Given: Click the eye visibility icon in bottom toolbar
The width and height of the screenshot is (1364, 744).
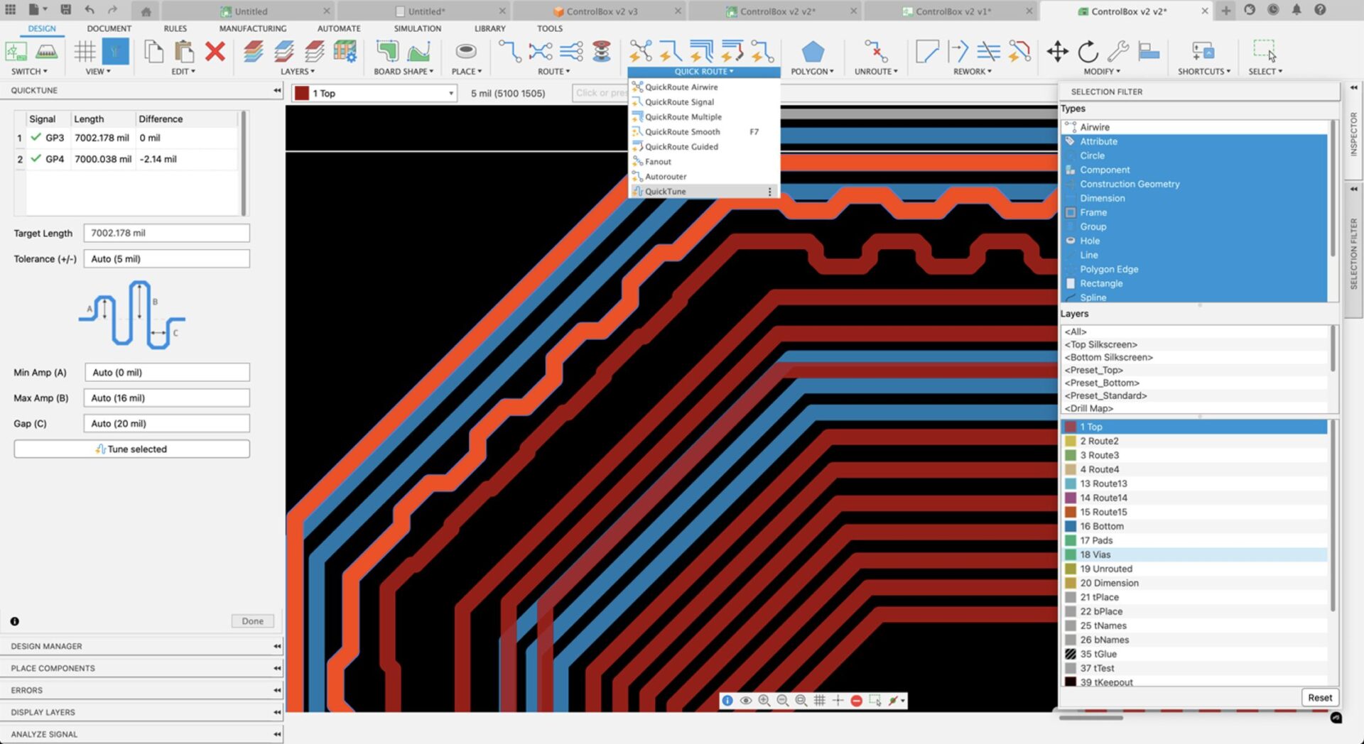Looking at the screenshot, I should 746,701.
